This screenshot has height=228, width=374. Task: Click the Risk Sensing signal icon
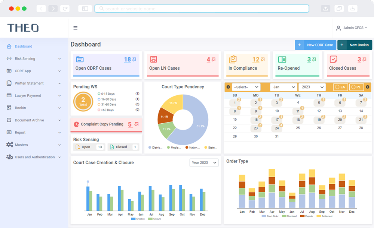[x=9, y=58]
